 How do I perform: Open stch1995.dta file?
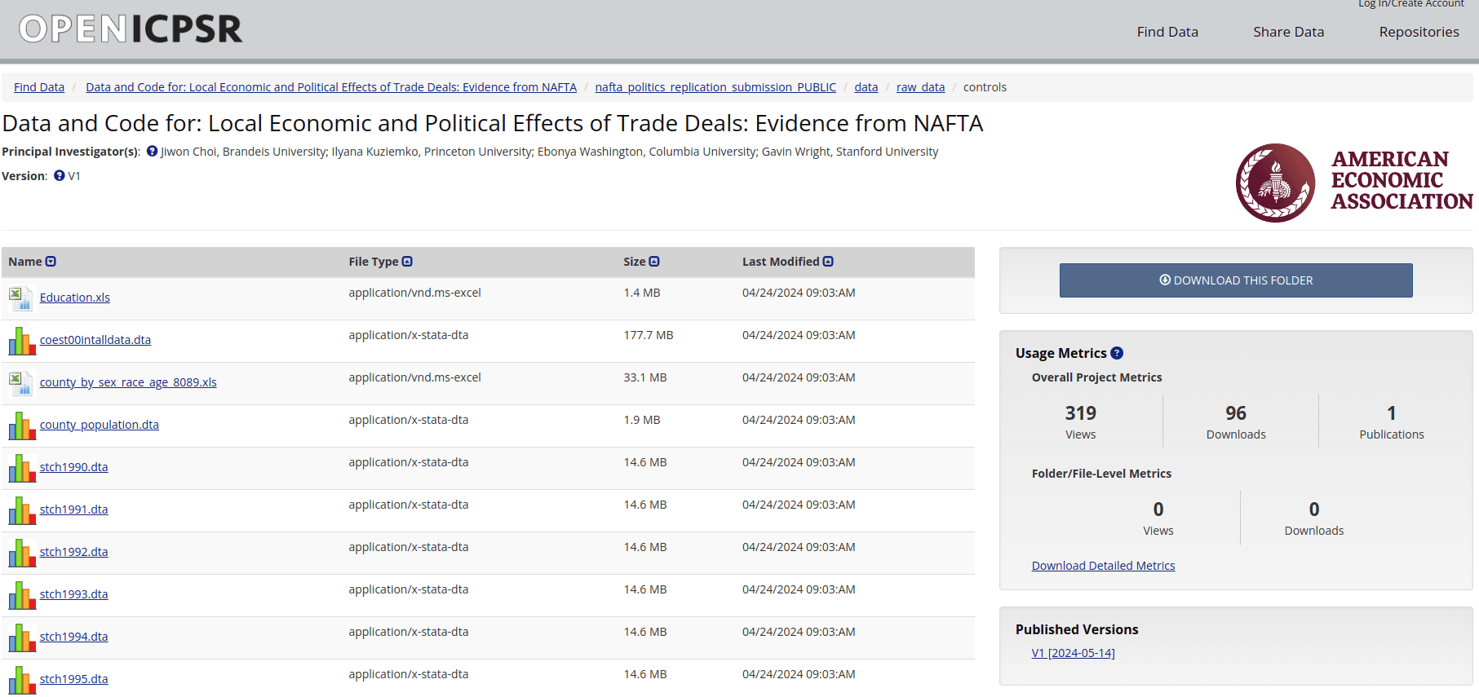(74, 679)
